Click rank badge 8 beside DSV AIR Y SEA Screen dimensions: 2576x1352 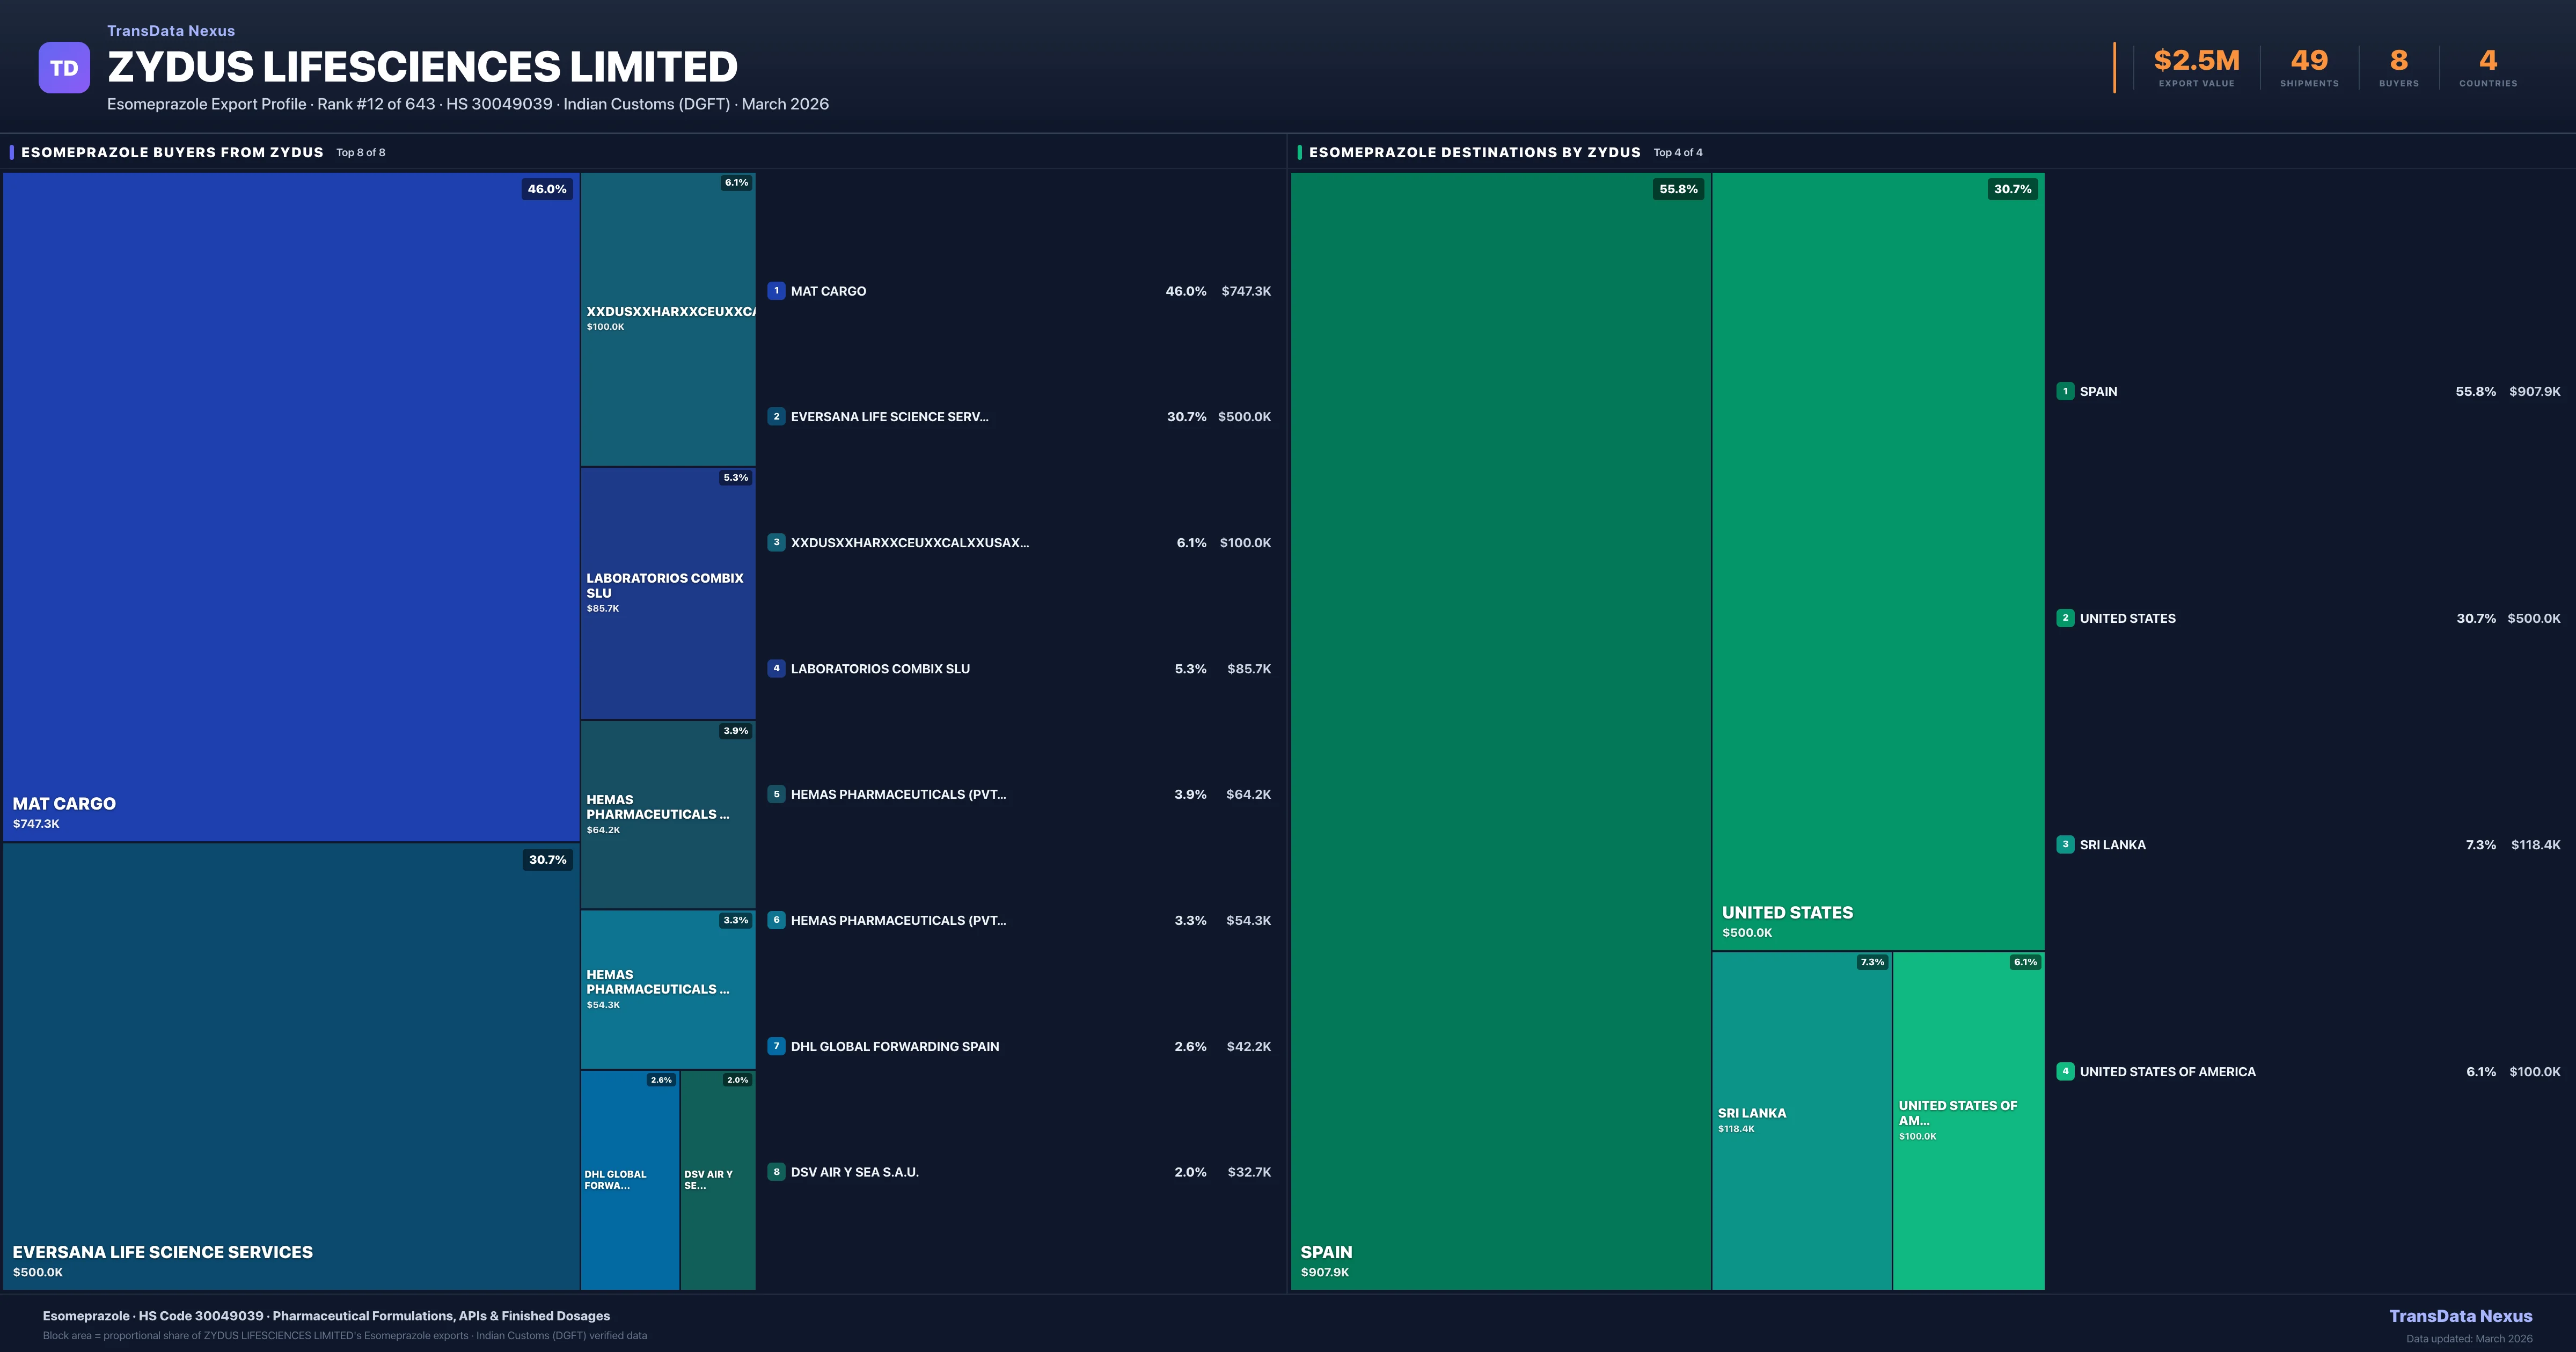point(776,1172)
